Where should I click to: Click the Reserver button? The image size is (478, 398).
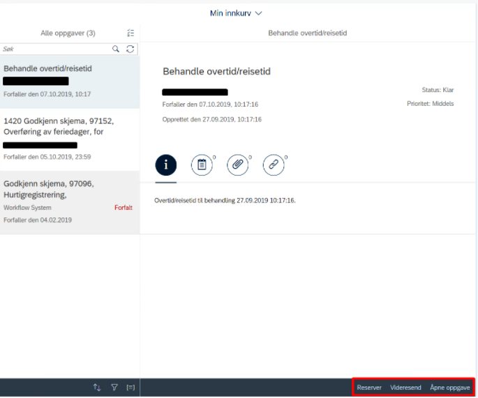[369, 388]
